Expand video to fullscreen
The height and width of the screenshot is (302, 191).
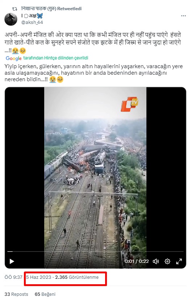(x=179, y=261)
